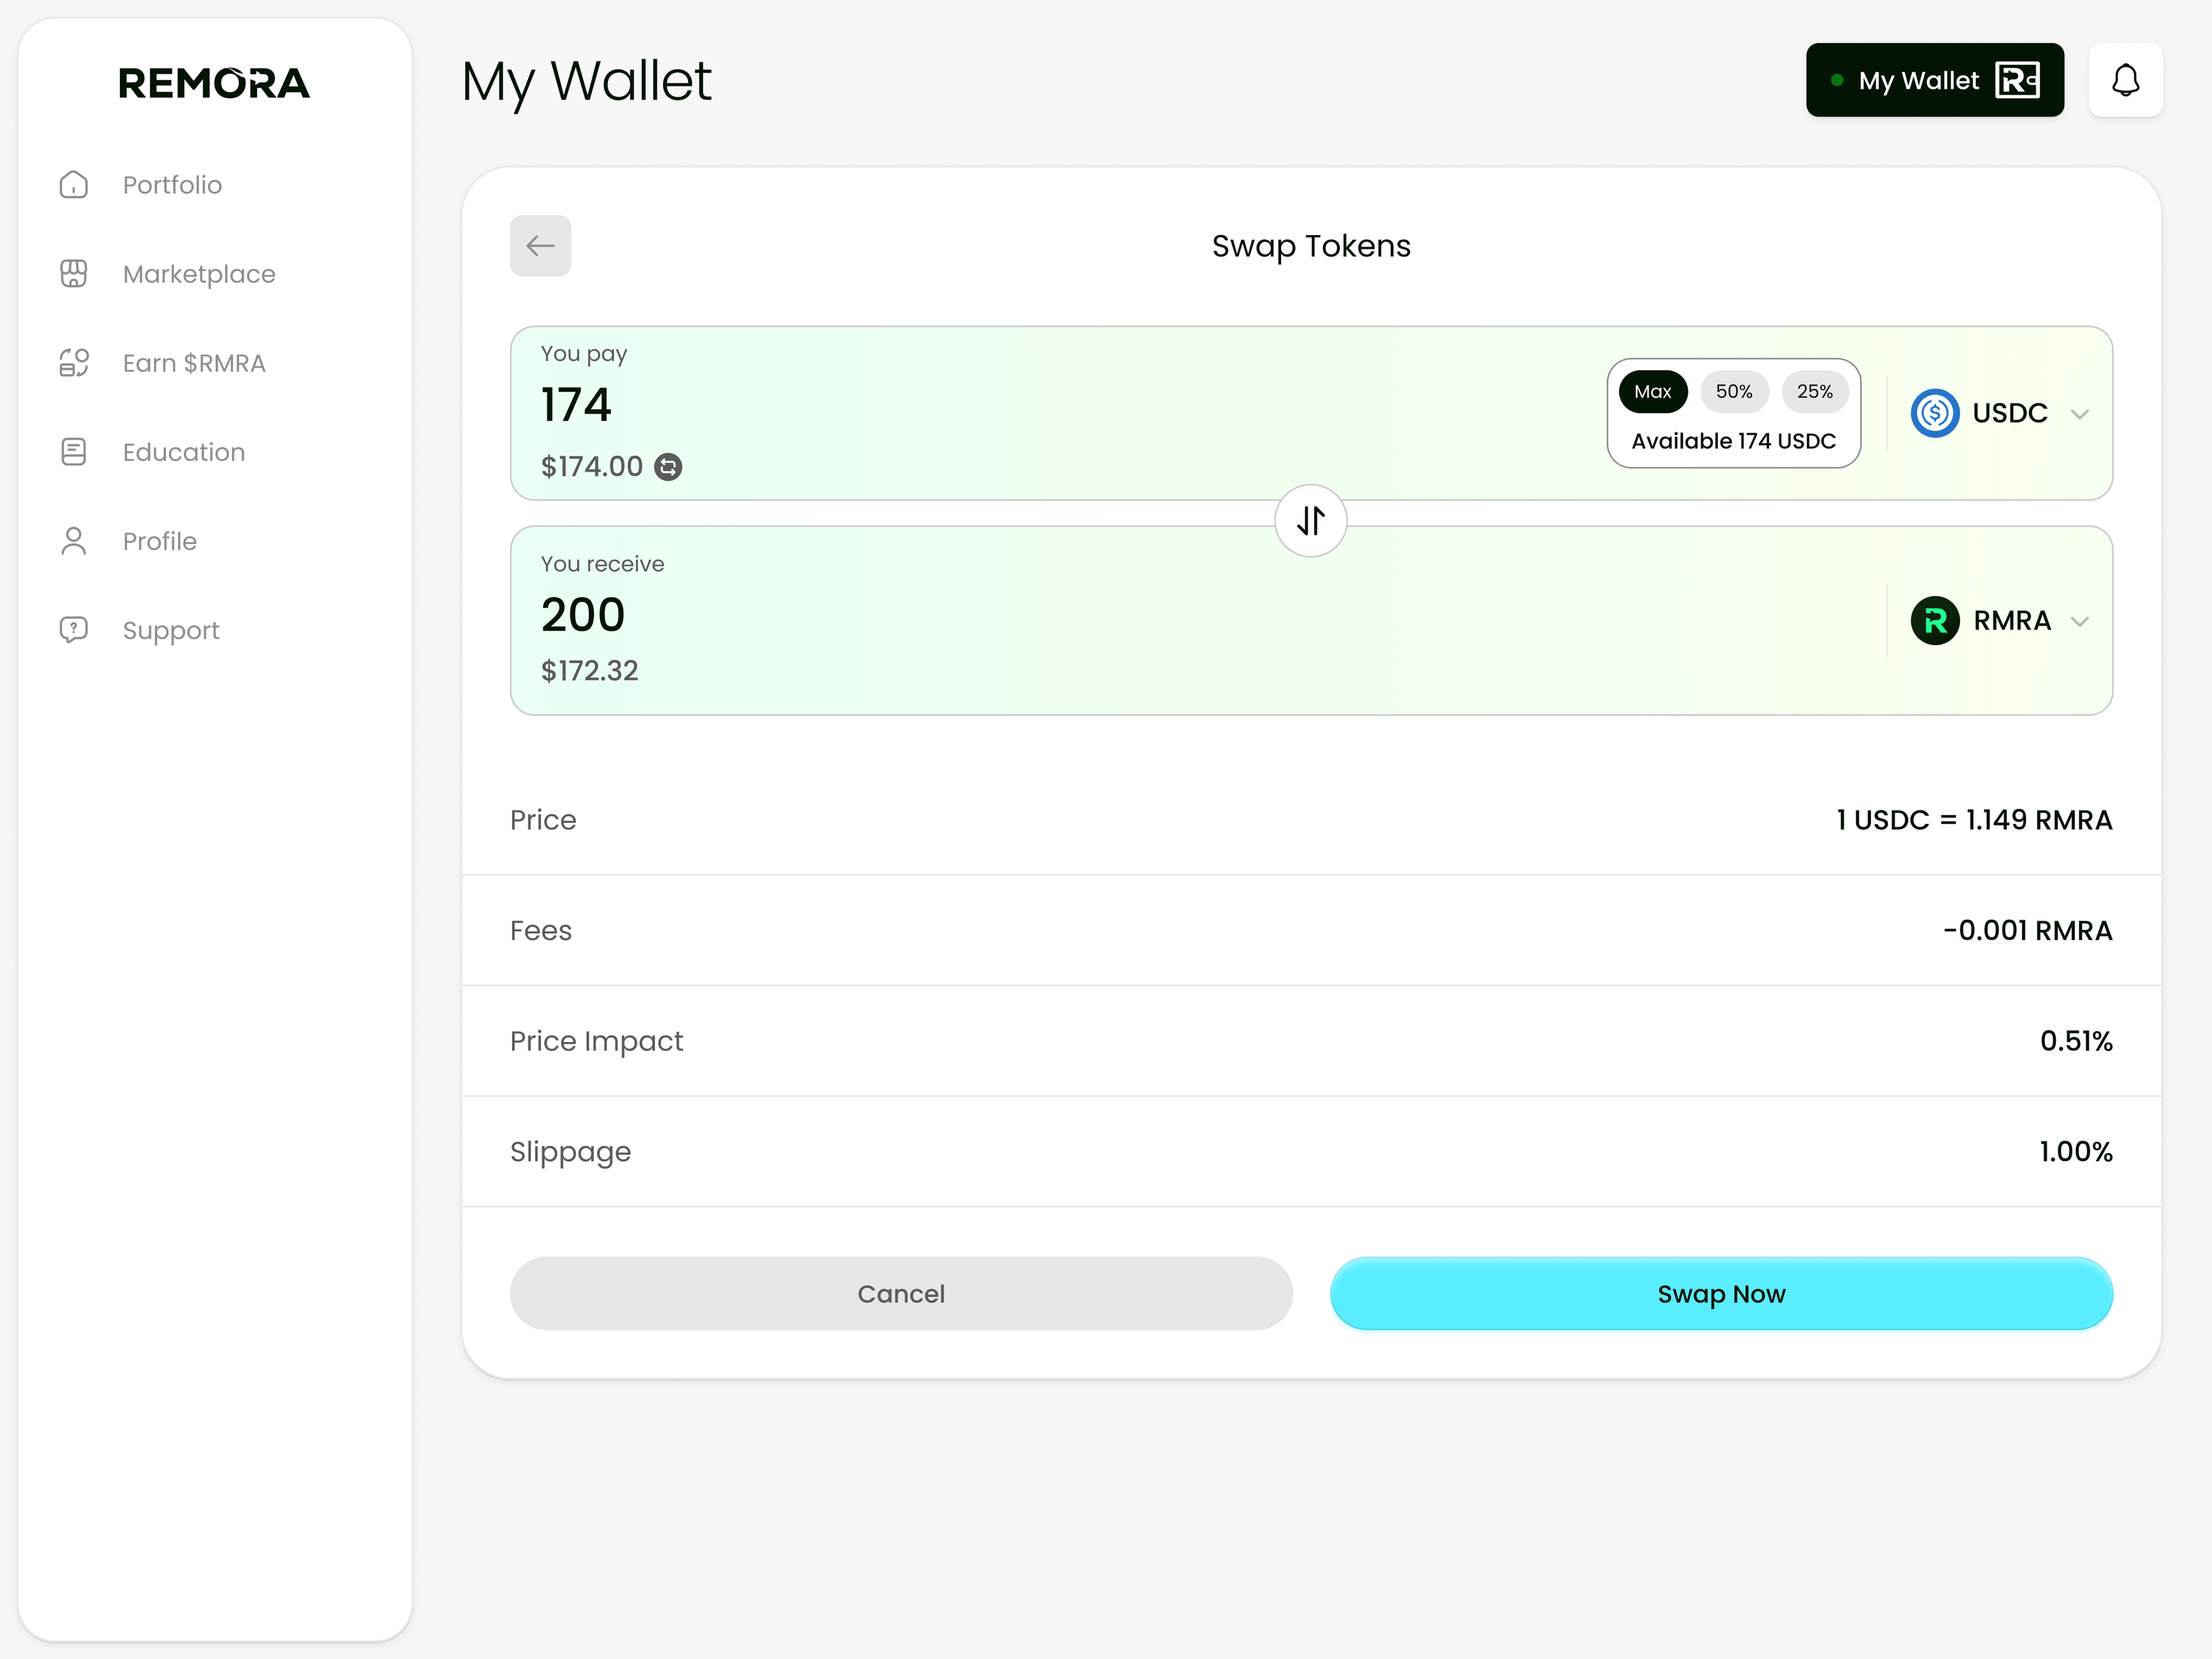Click the Available 174 USDC text
The image size is (2212, 1659).
[x=1733, y=441]
